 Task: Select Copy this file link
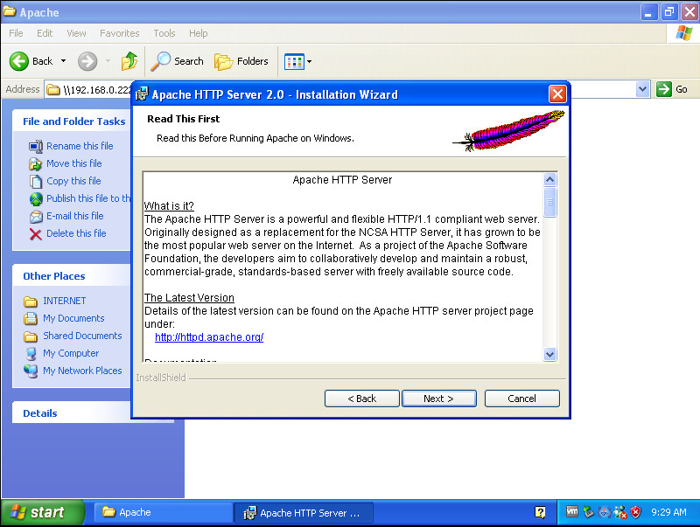point(73,181)
